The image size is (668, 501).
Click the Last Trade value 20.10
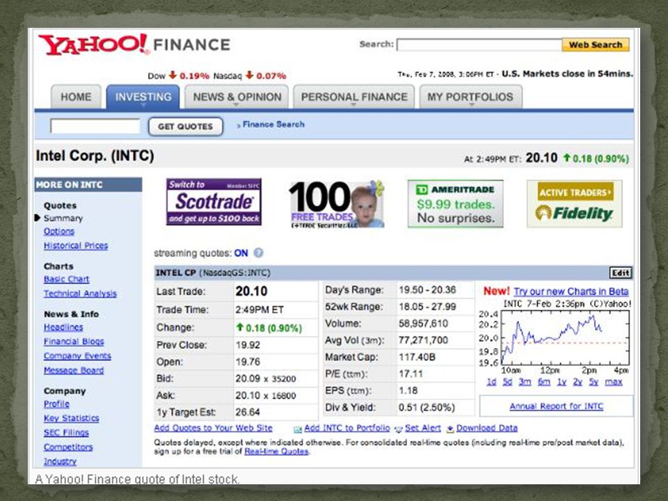(251, 291)
